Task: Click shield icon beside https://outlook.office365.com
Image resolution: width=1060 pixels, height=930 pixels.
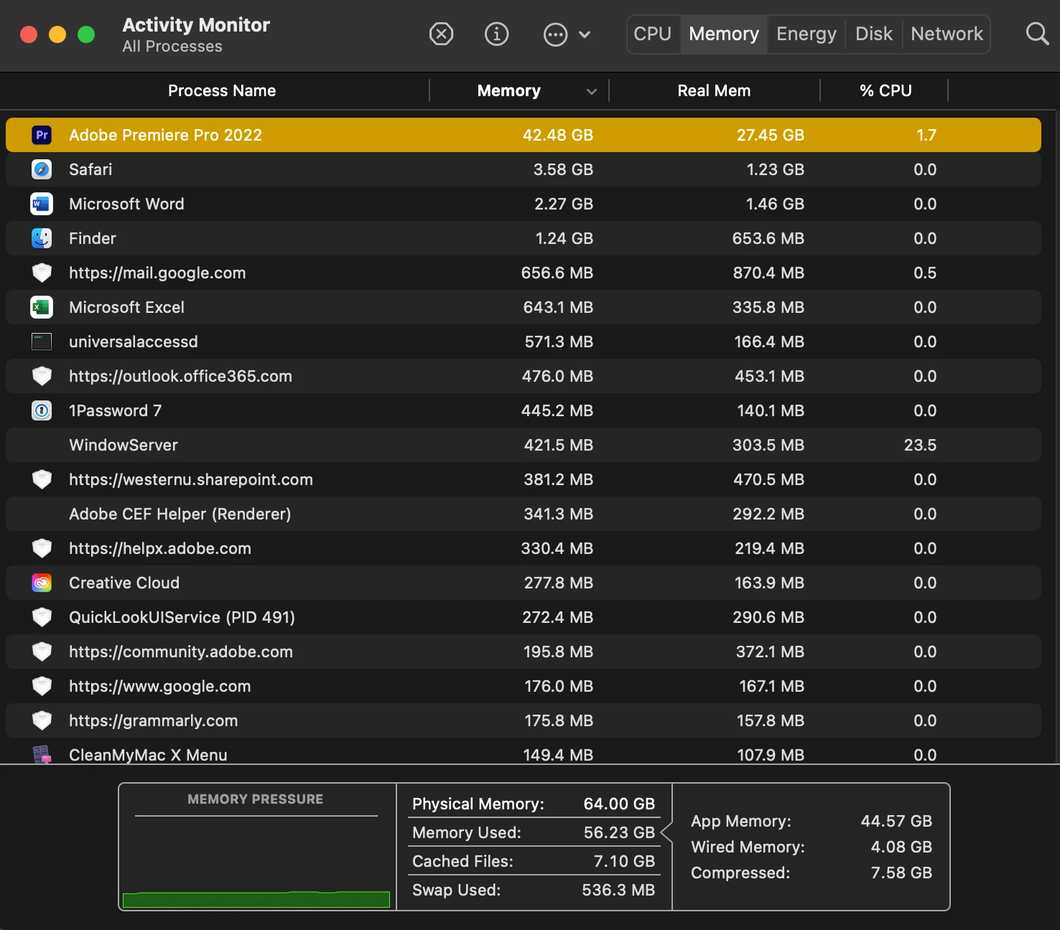Action: tap(42, 376)
